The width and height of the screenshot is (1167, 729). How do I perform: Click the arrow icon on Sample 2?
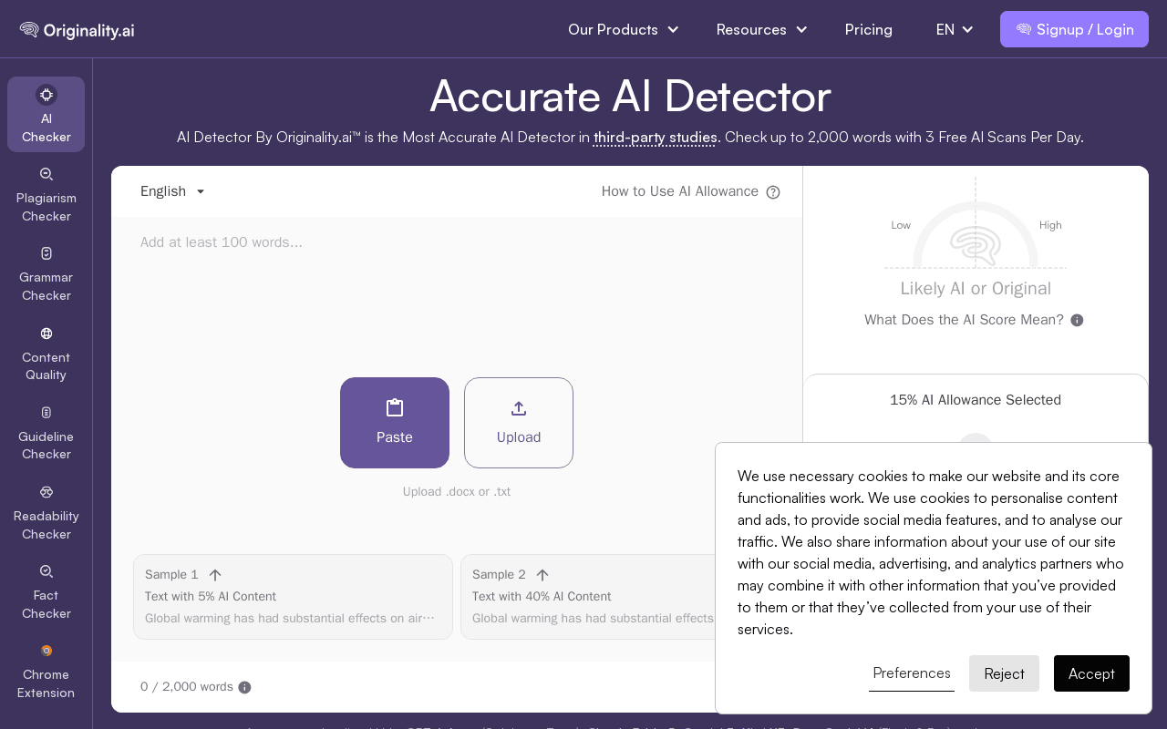click(x=542, y=575)
